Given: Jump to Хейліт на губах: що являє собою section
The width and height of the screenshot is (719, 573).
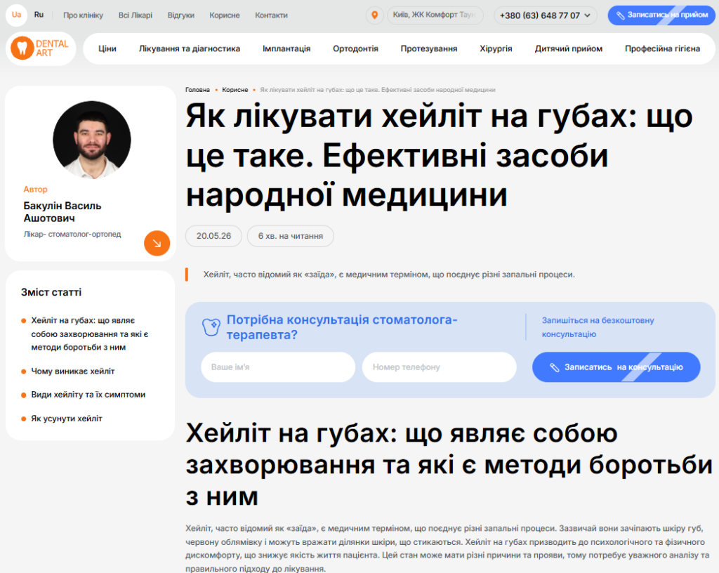Looking at the screenshot, I should pyautogui.click(x=89, y=334).
